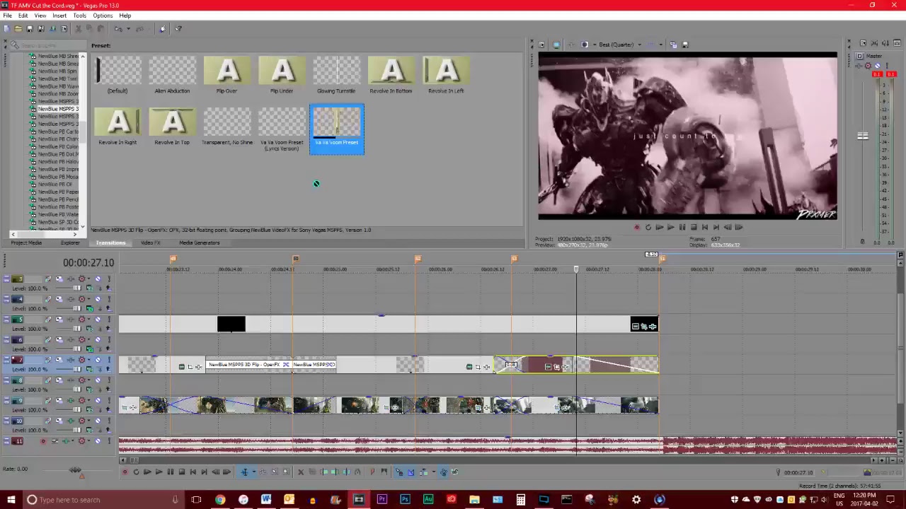Viewport: 906px width, 509px height.
Task: Select the Normal Edit tool
Action: (244, 472)
